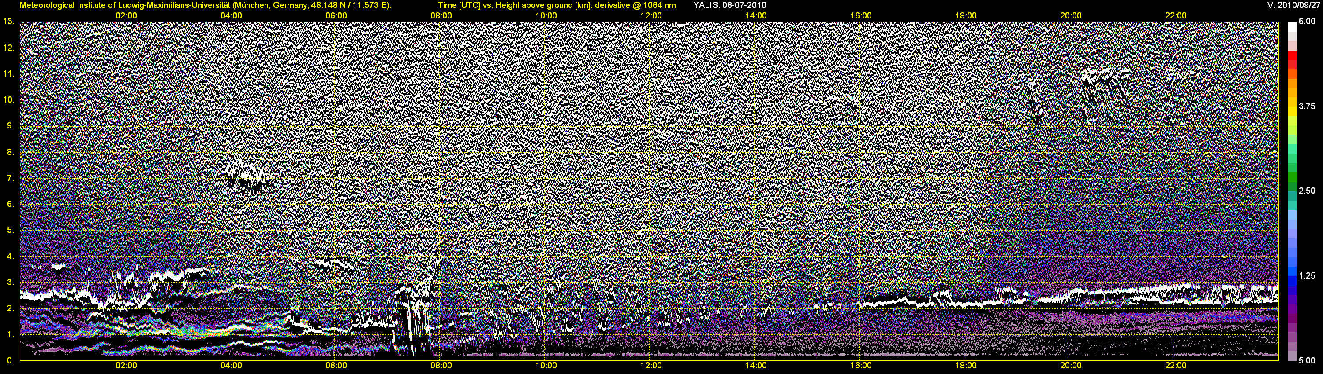Click the 06:00 label on upper time axis

point(336,16)
